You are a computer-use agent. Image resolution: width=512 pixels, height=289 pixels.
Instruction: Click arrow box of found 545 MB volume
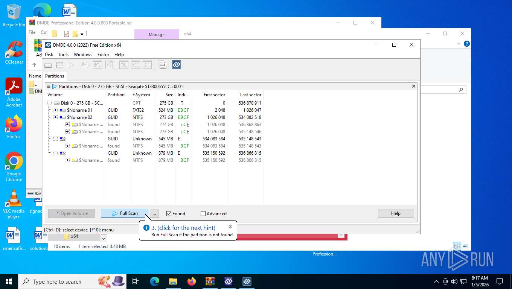pyautogui.click(x=67, y=146)
